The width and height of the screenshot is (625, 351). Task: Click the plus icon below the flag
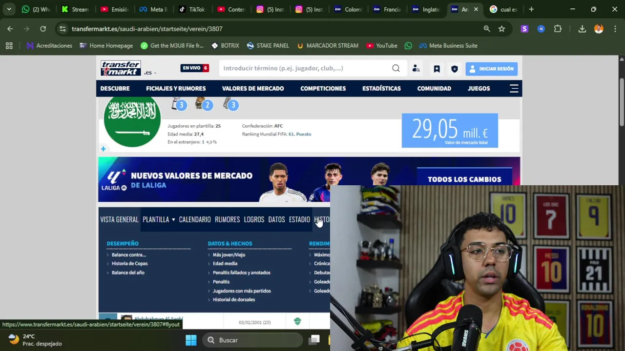point(103,149)
